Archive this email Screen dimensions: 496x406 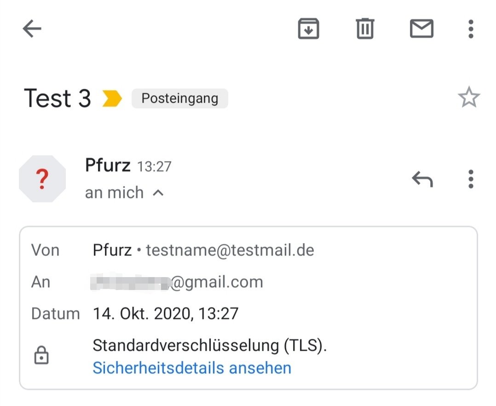pyautogui.click(x=308, y=29)
